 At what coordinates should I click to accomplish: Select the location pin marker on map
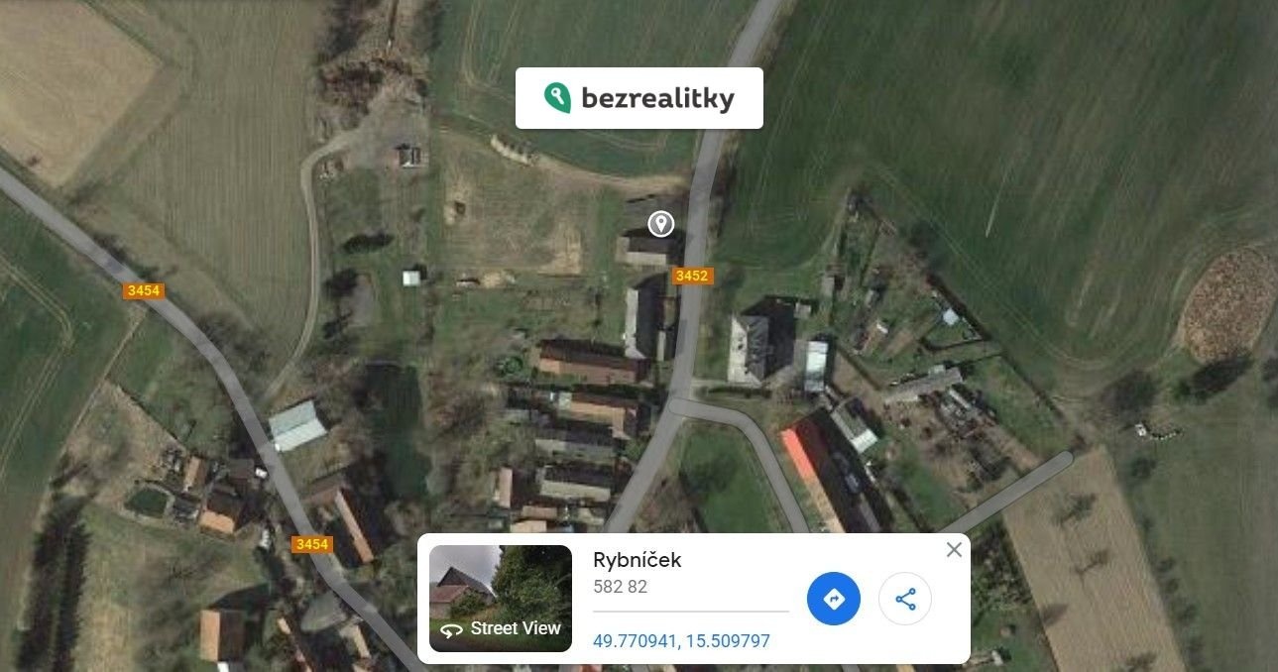[661, 224]
